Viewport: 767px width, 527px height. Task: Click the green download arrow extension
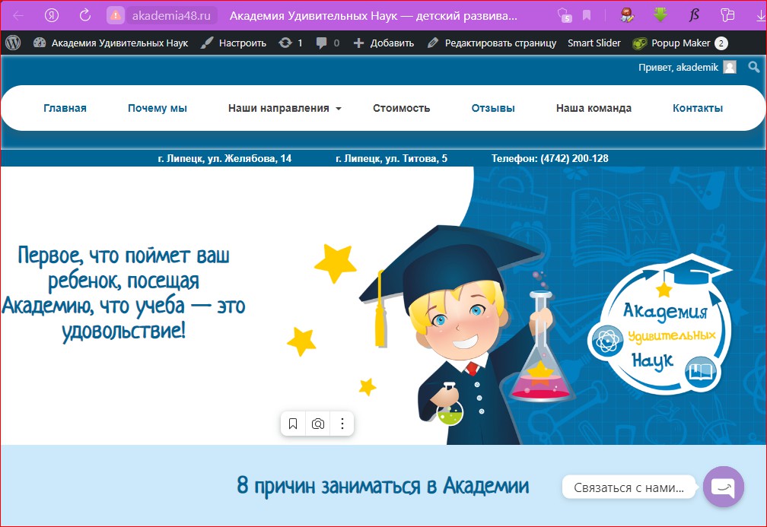(660, 15)
